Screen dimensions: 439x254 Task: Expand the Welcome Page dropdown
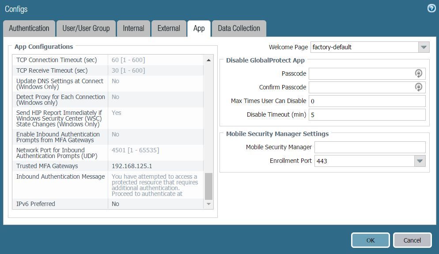tap(424, 47)
